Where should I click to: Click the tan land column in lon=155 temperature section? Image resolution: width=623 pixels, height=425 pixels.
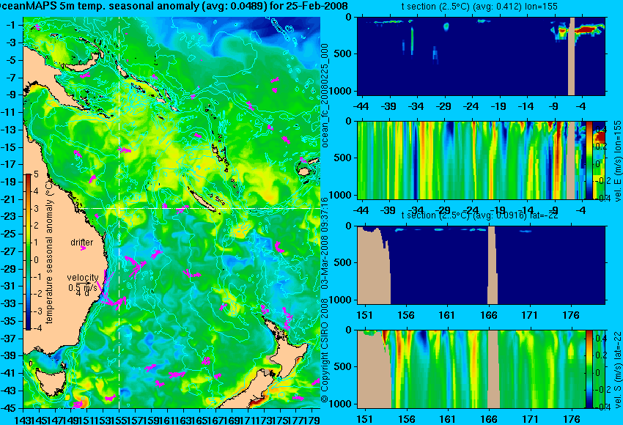coord(572,56)
